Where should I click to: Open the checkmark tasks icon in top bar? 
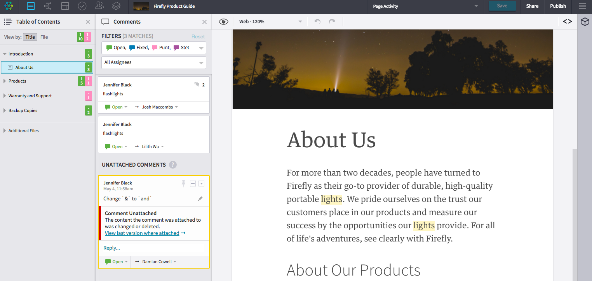(82, 6)
